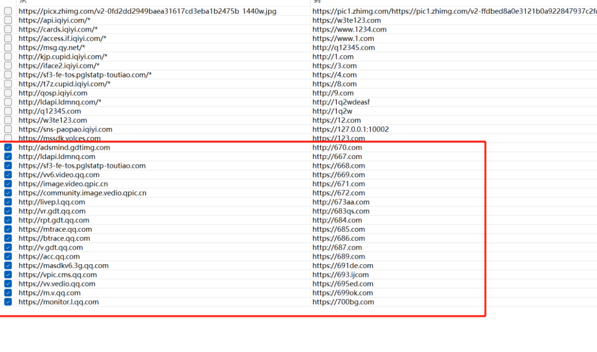The height and width of the screenshot is (352, 597).
Task: Select the destination https://12.com
Action: coord(336,120)
